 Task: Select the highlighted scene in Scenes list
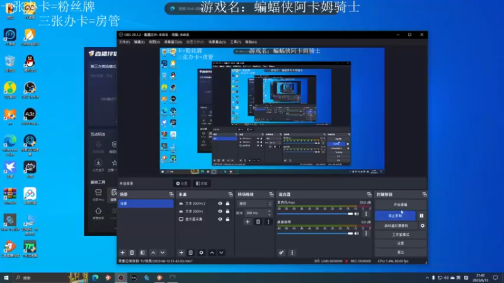click(x=146, y=203)
